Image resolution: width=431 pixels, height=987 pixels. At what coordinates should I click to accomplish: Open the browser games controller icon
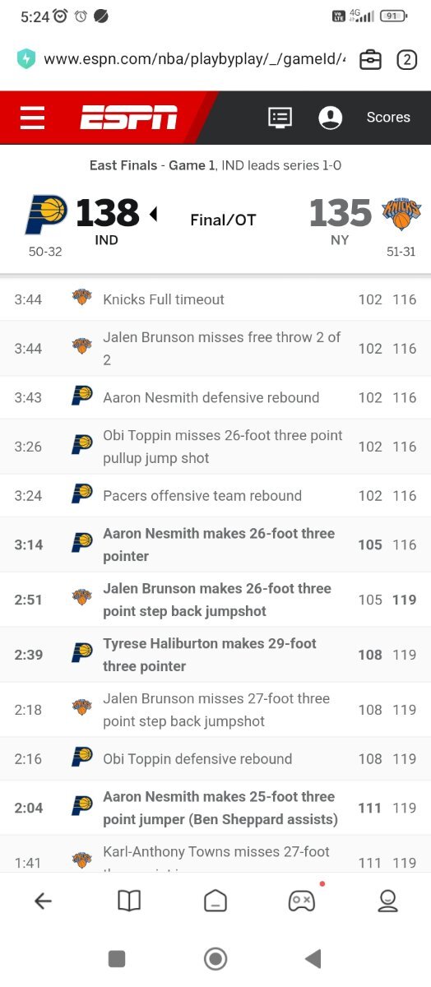[x=301, y=901]
